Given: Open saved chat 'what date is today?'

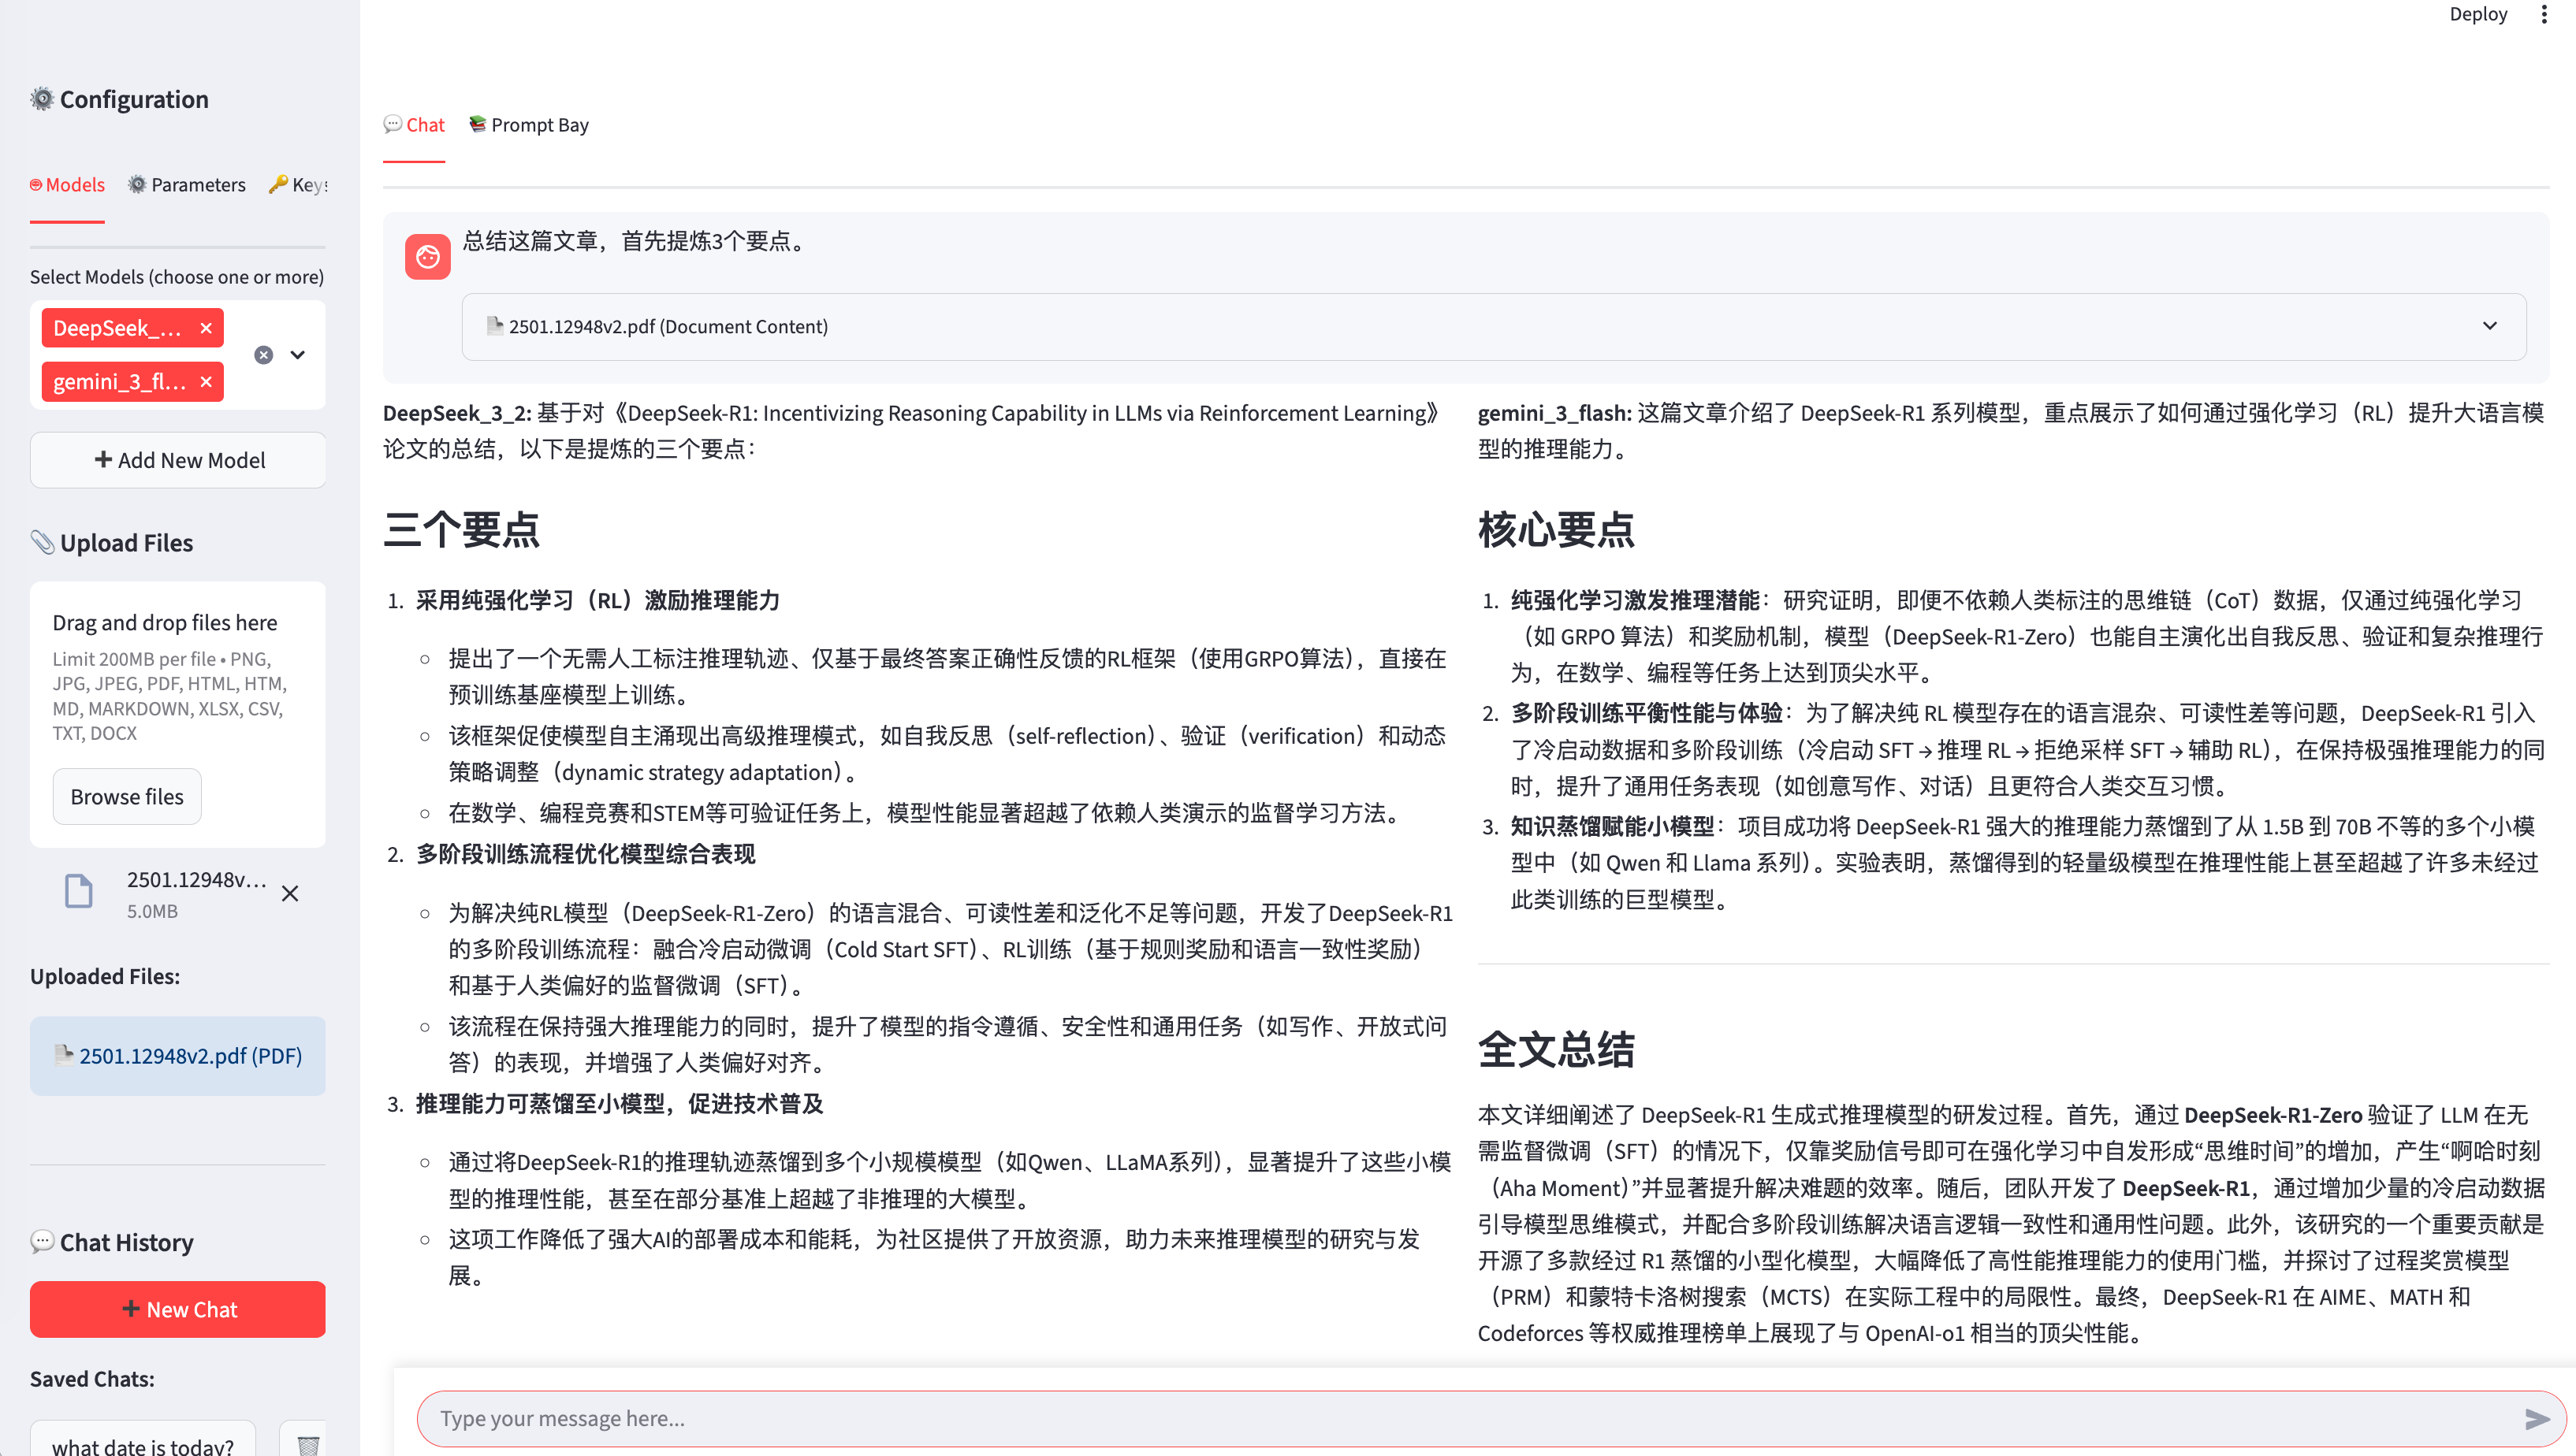Looking at the screenshot, I should [143, 1444].
